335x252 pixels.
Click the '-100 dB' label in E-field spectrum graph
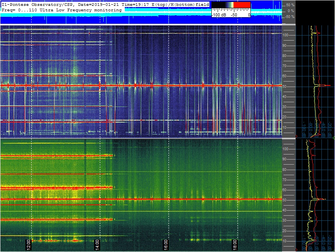[304, 130]
